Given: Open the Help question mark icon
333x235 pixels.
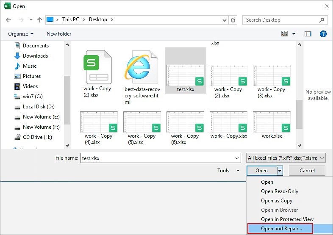Looking at the screenshot, I should coord(323,34).
